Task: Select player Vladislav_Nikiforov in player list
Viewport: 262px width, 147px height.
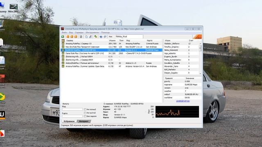Action: [181, 44]
